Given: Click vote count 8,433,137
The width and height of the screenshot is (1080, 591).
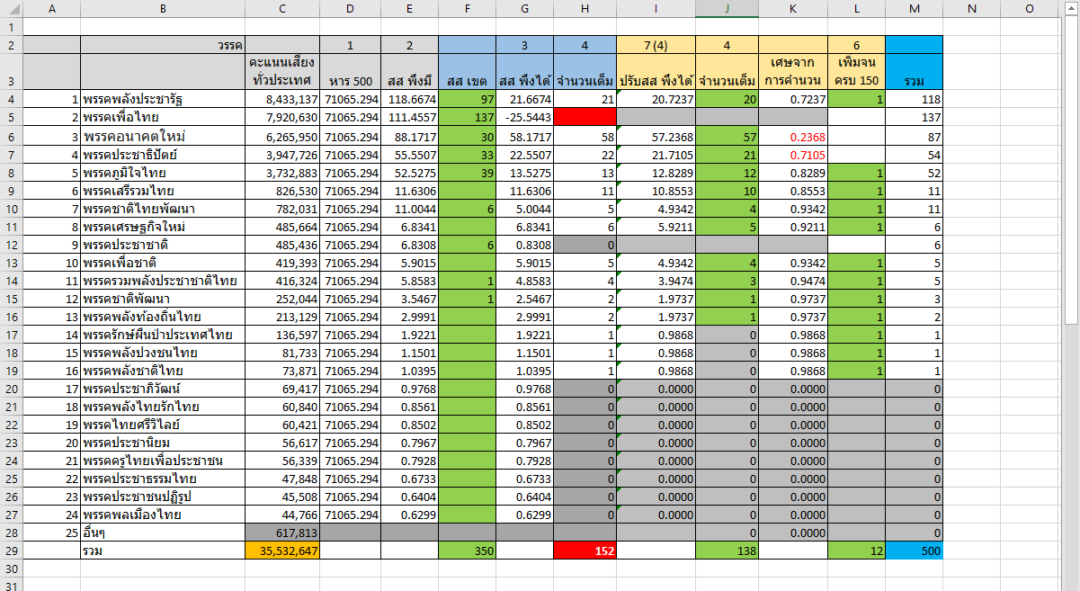Looking at the screenshot, I should pyautogui.click(x=281, y=99).
